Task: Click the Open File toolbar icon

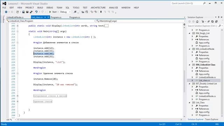Action: [x=23, y=12]
